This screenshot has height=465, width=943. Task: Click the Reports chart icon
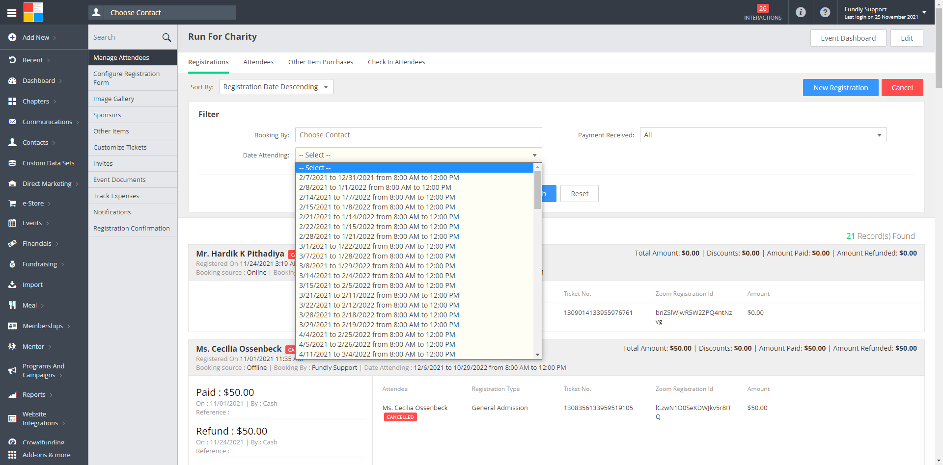point(12,394)
